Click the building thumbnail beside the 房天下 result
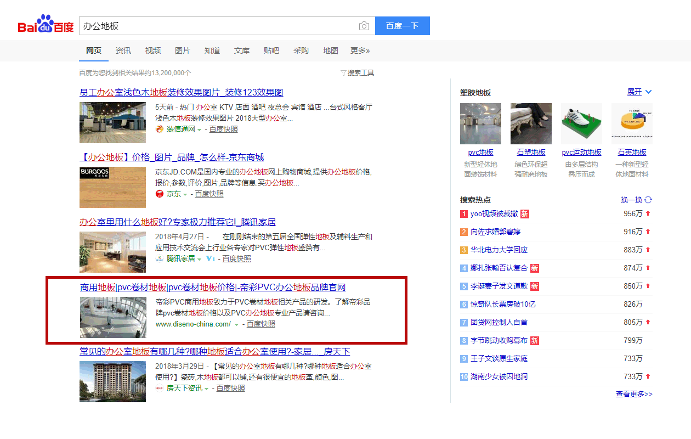The width and height of the screenshot is (691, 439). (x=112, y=381)
